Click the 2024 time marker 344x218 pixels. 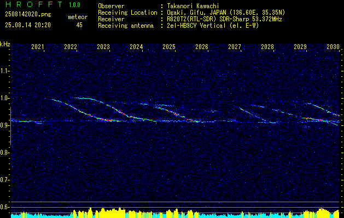click(x=136, y=47)
